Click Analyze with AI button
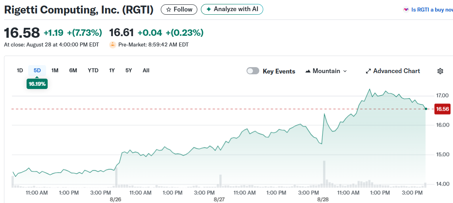The image size is (453, 203). (232, 9)
